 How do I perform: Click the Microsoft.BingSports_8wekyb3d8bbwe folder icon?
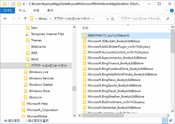[84, 85]
